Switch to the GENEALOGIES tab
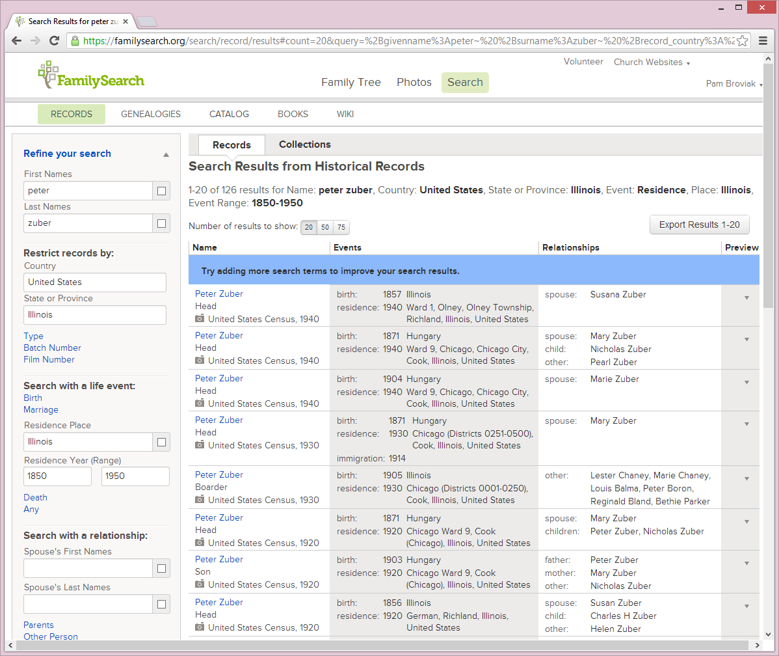 coord(151,114)
